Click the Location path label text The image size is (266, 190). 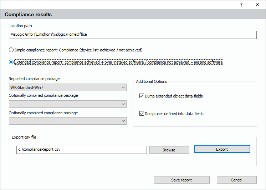click(x=21, y=26)
